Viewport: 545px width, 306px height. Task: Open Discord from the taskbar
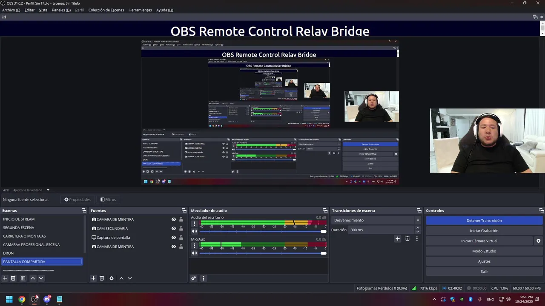tap(47, 299)
